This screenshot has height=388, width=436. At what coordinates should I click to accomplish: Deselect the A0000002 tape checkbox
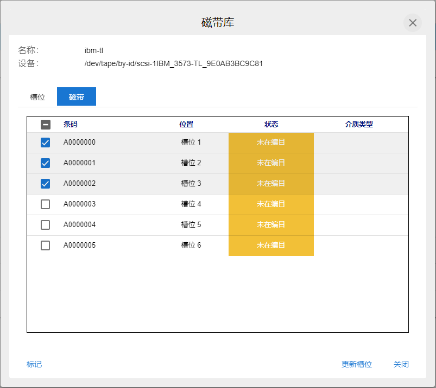46,184
